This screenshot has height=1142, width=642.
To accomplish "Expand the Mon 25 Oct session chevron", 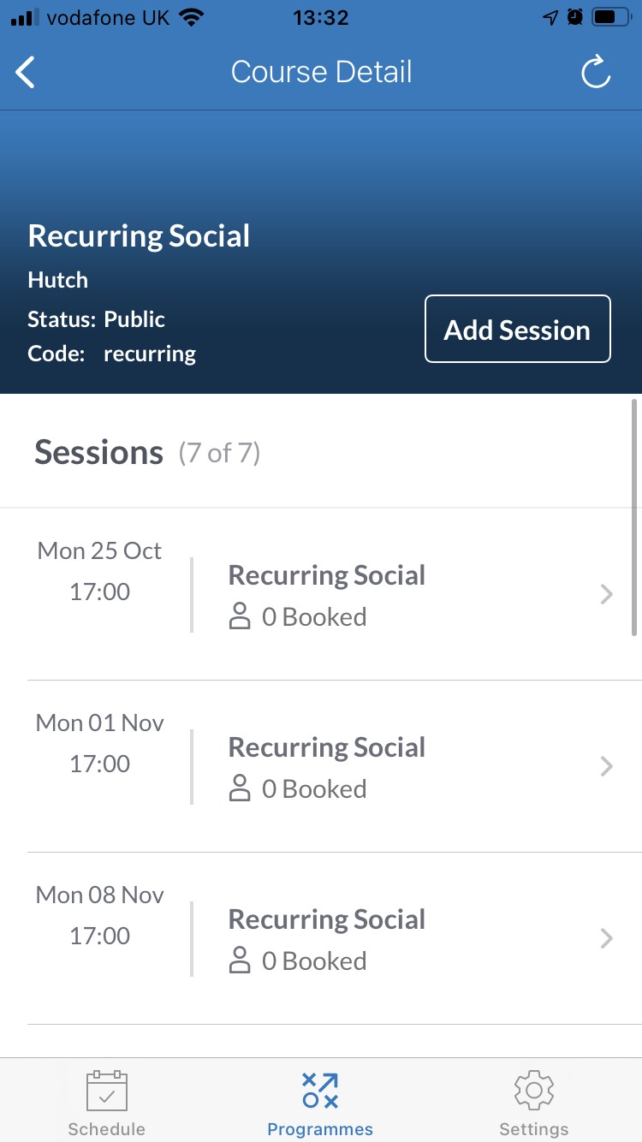I will coord(607,594).
